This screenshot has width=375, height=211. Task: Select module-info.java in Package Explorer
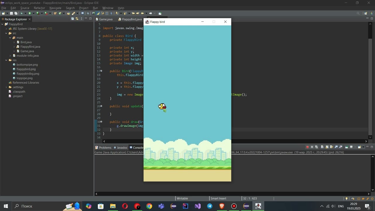click(28, 56)
